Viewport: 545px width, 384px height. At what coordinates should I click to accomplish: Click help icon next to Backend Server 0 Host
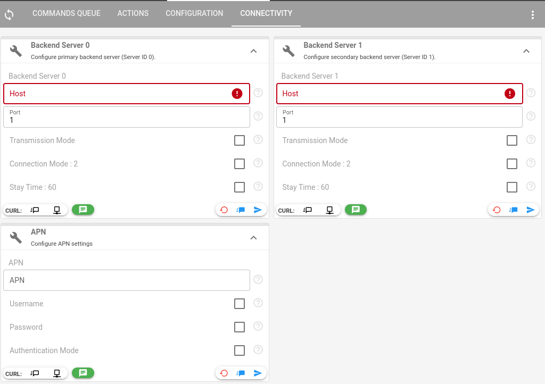(258, 93)
